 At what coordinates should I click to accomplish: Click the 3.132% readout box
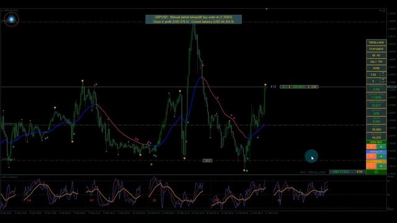click(377, 97)
